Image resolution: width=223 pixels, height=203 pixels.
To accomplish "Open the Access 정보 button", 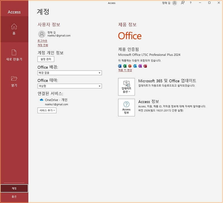I will pyautogui.click(x=126, y=107).
